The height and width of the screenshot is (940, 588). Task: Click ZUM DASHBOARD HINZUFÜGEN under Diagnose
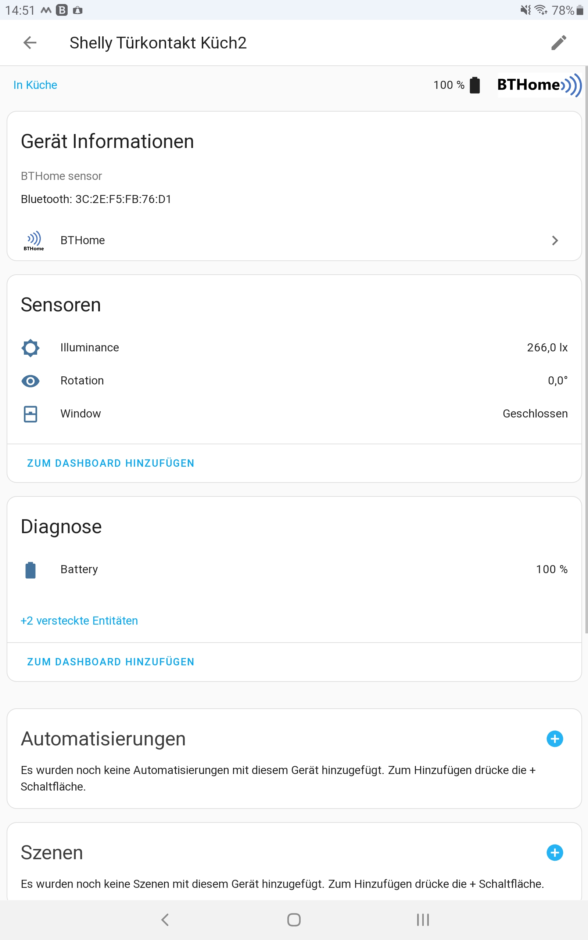pyautogui.click(x=110, y=662)
